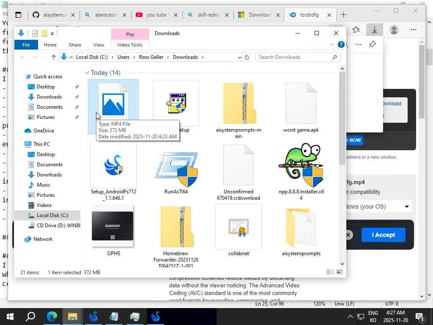Open the Windows Start menu
The height and width of the screenshot is (325, 433).
[10, 317]
